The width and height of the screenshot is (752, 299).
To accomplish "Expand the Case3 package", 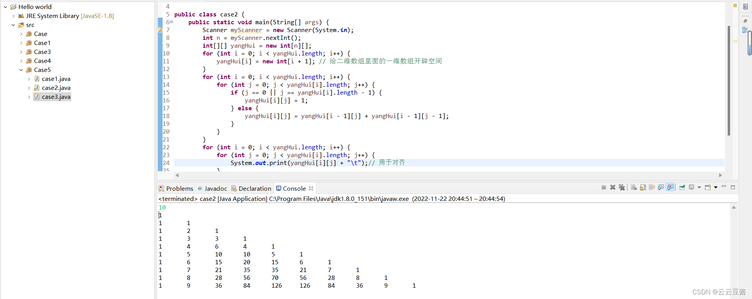I will (x=21, y=52).
